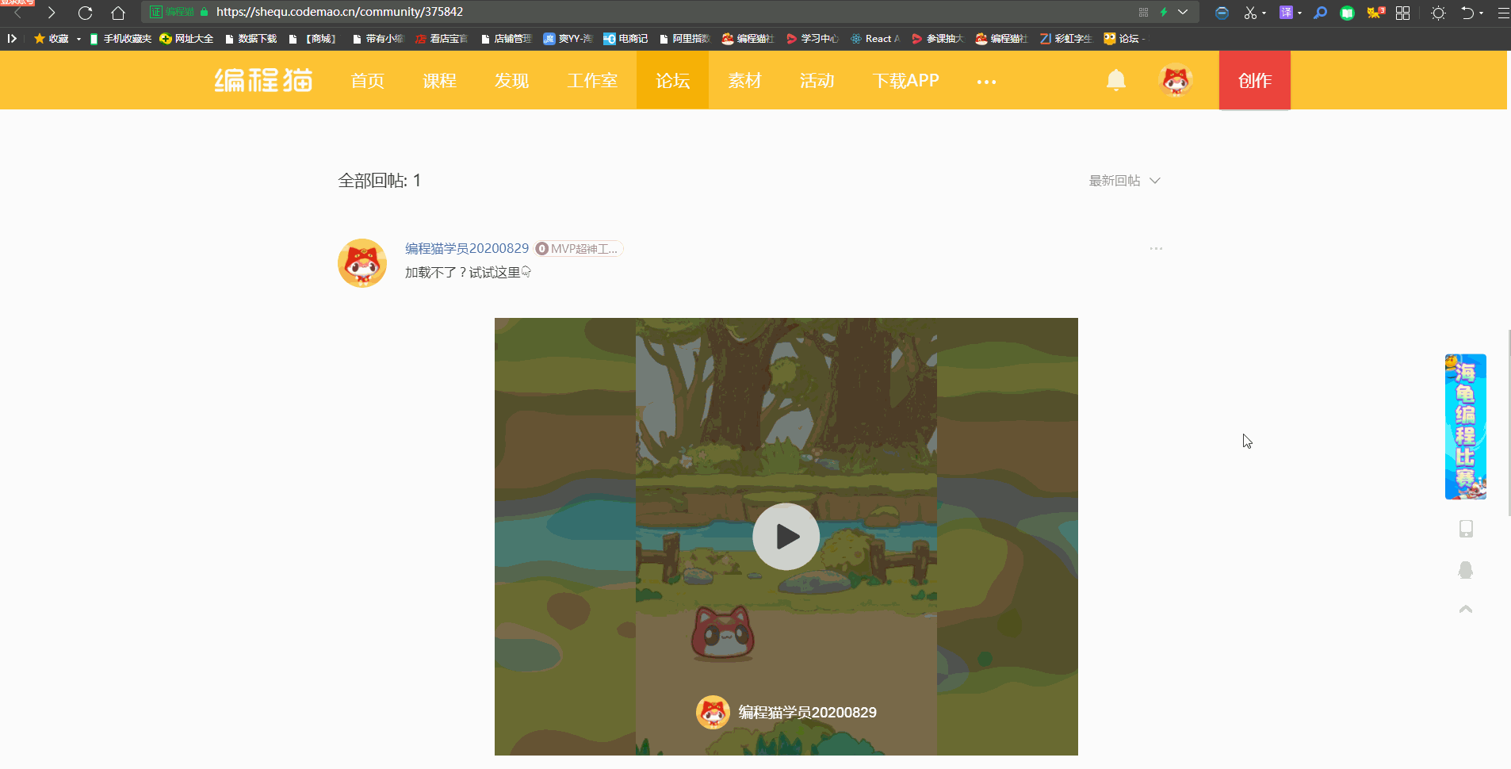Toggle the bookmarks sidebar expand icon

pos(12,38)
